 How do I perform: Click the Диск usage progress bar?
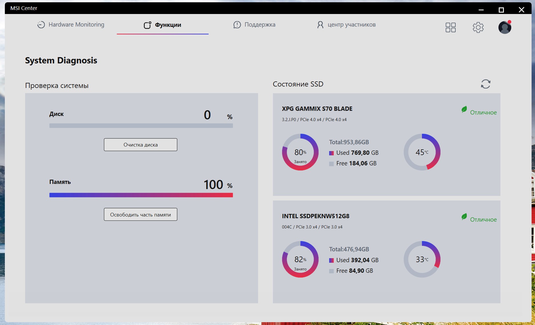point(141,126)
